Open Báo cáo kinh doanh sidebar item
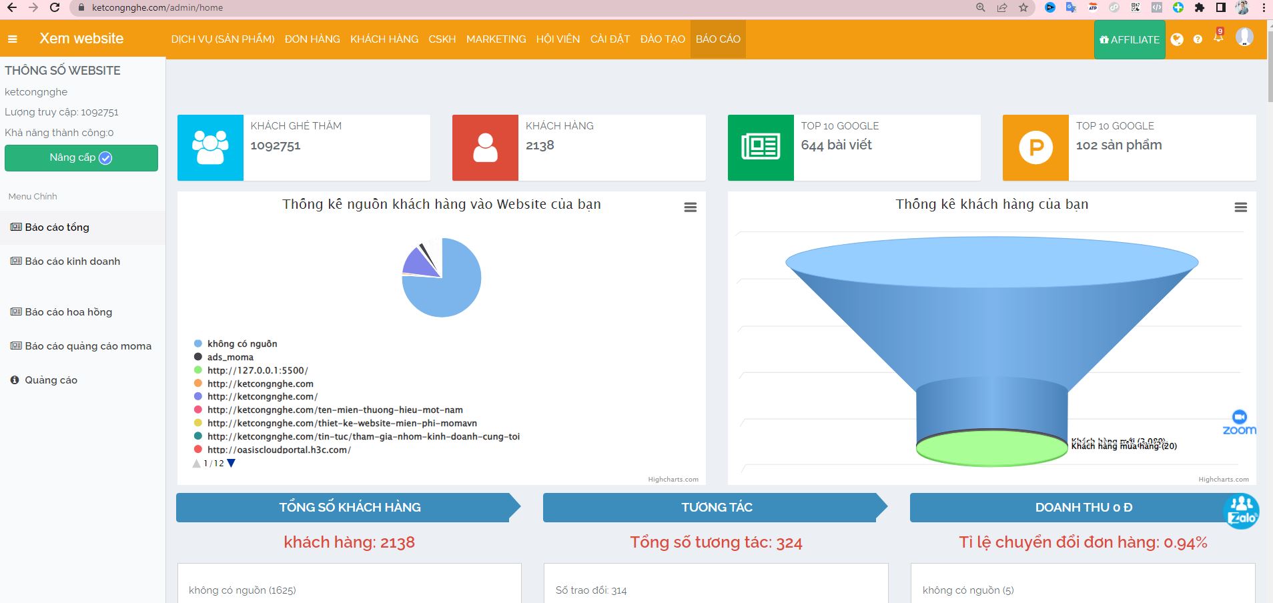This screenshot has width=1273, height=603. 72,261
